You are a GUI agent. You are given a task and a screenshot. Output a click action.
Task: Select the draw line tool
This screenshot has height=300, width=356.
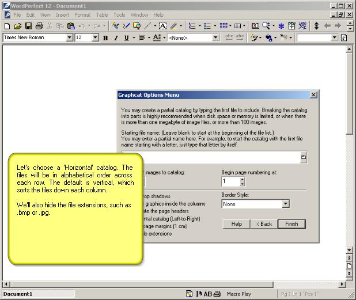click(x=148, y=26)
